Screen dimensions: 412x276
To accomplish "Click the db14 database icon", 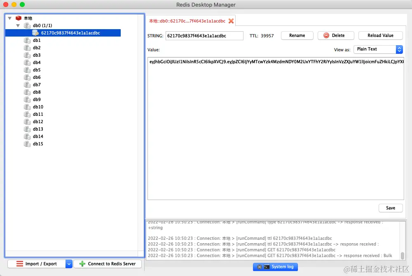I will [x=27, y=136].
